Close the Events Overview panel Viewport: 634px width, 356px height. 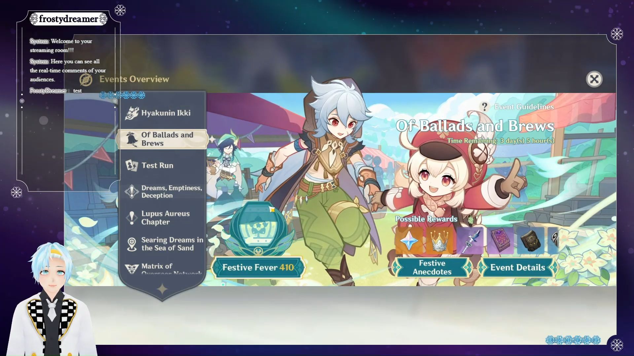pyautogui.click(x=594, y=79)
